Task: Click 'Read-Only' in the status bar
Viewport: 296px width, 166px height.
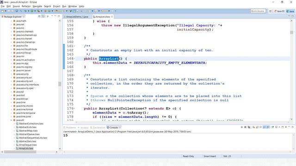Action: coord(188,156)
